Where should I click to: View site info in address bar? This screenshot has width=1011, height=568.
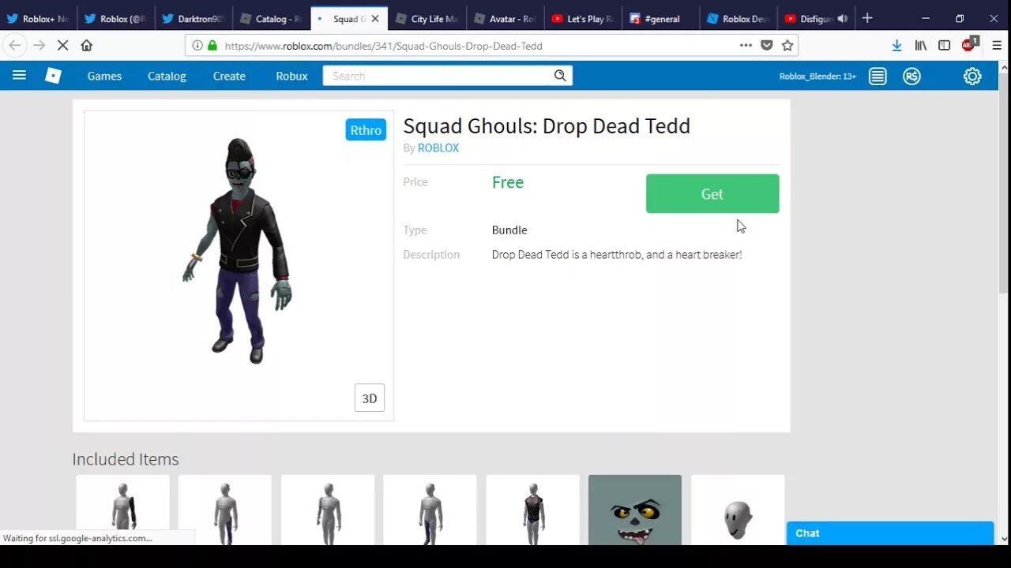(197, 46)
